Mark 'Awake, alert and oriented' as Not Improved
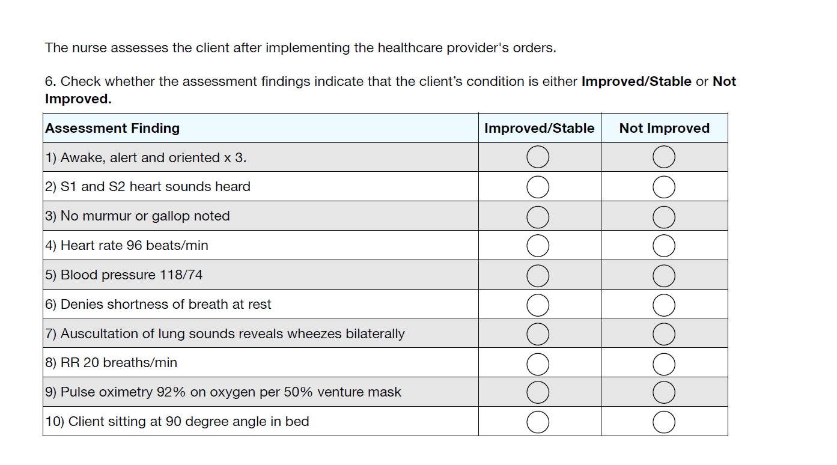 664,157
